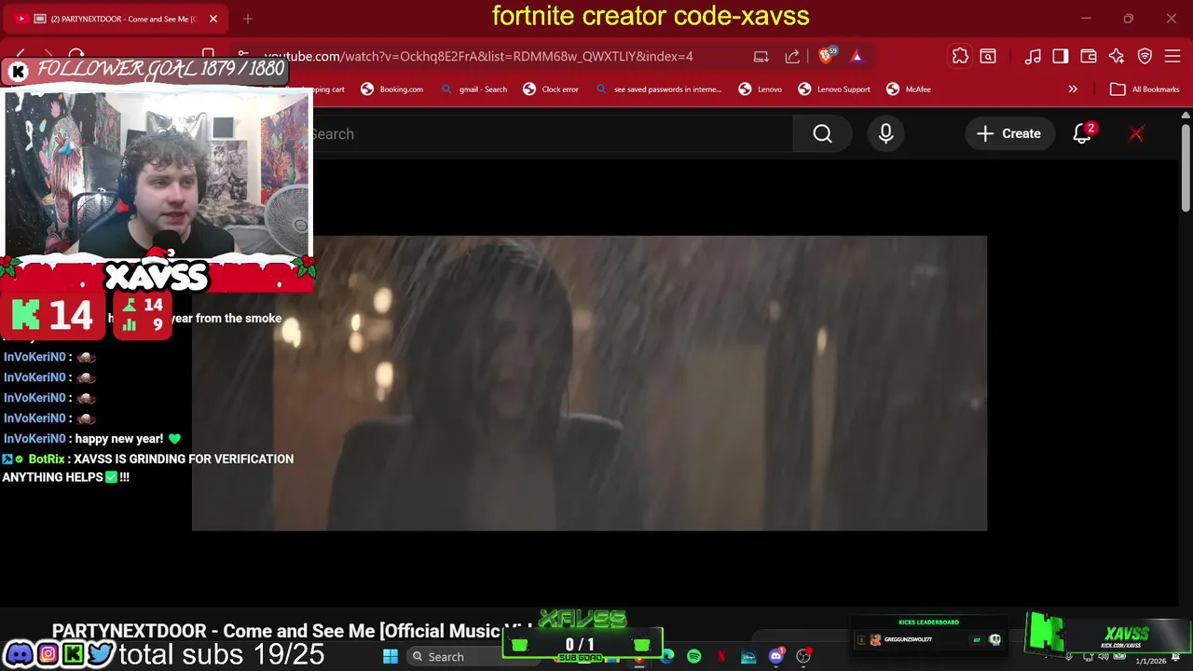The width and height of the screenshot is (1193, 671).
Task: Open the browser Extensions puzzle icon
Action: click(960, 56)
